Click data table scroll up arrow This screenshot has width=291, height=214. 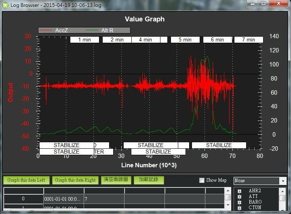(x=228, y=191)
